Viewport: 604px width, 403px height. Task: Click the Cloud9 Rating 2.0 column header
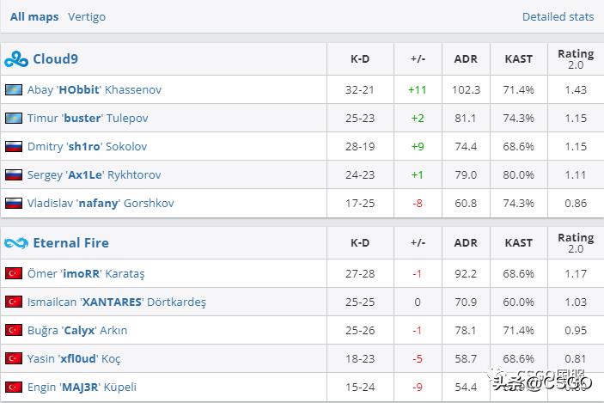pos(576,59)
